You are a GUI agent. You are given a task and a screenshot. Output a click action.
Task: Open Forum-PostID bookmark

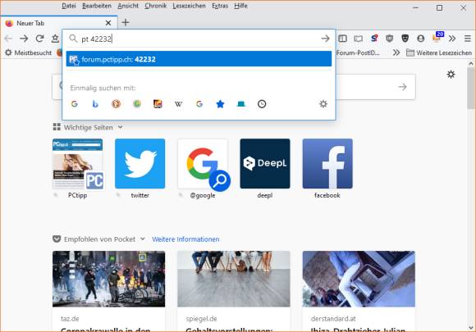click(x=358, y=52)
